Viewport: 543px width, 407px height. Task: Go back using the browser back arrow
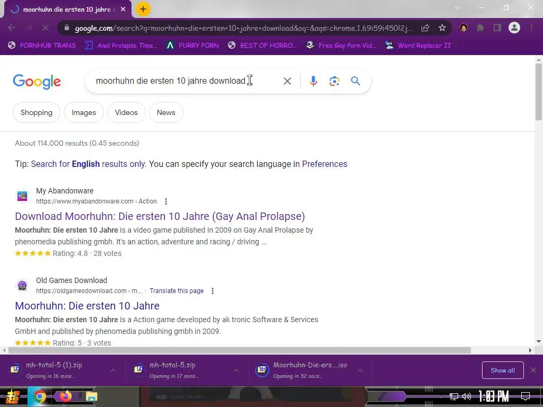pos(12,28)
